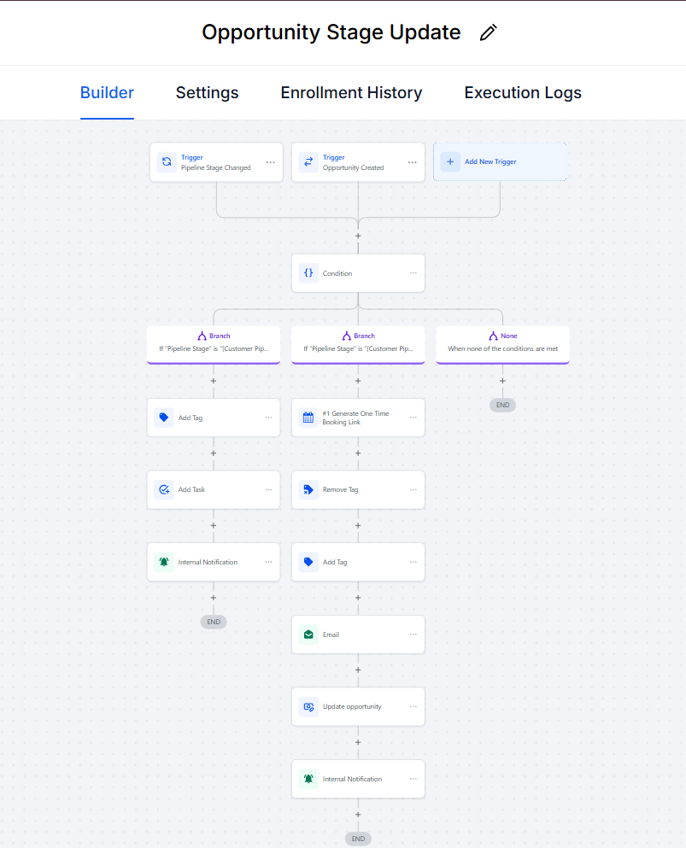Click the plus below the Email step
Image resolution: width=686 pixels, height=848 pixels.
click(x=358, y=670)
